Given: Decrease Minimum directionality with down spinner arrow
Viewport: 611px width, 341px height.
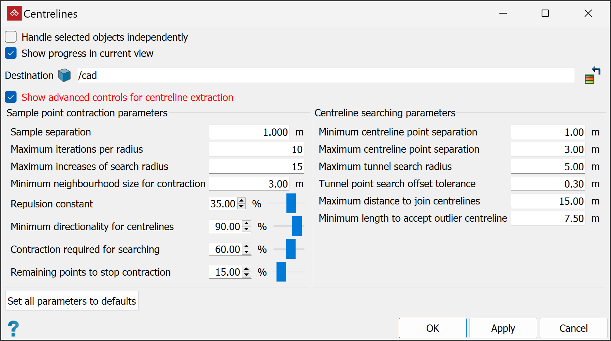Looking at the screenshot, I should pos(247,229).
